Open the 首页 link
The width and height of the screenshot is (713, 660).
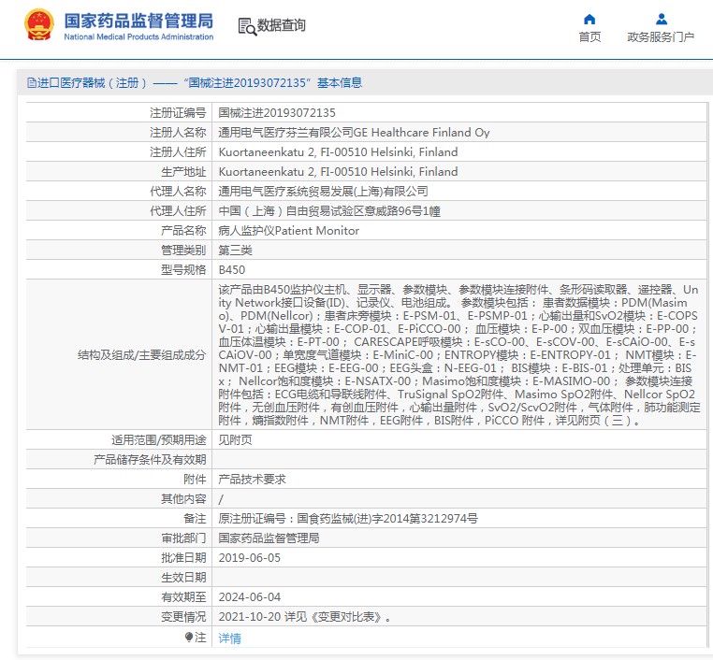click(x=589, y=37)
